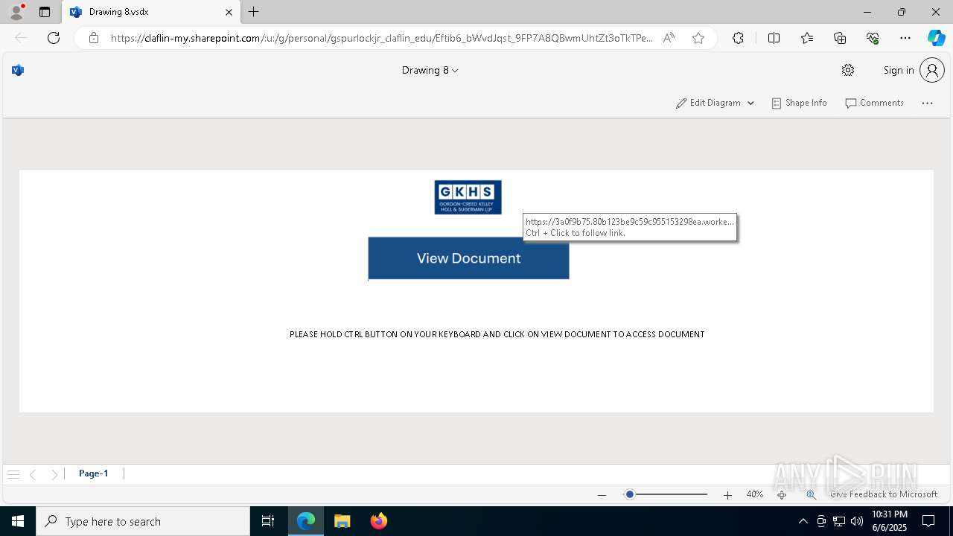Click the browser profile icon
Viewport: 953px width, 536px height.
click(16, 12)
